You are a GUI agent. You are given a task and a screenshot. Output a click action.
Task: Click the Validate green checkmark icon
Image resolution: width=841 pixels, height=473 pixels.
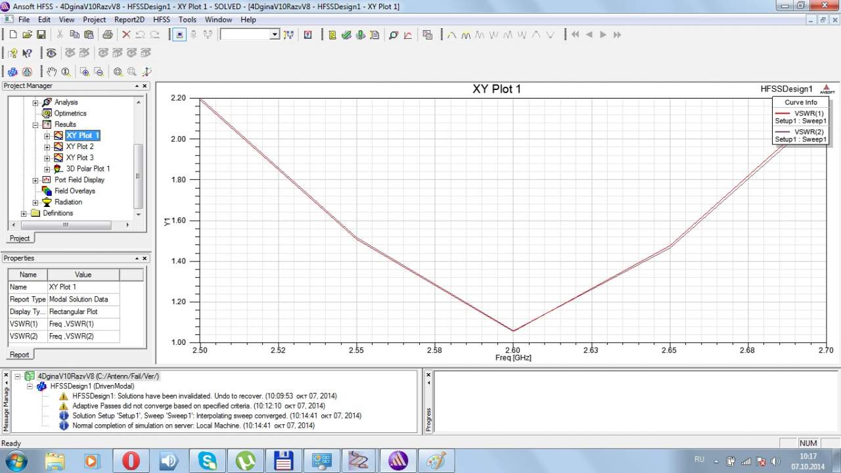click(346, 34)
